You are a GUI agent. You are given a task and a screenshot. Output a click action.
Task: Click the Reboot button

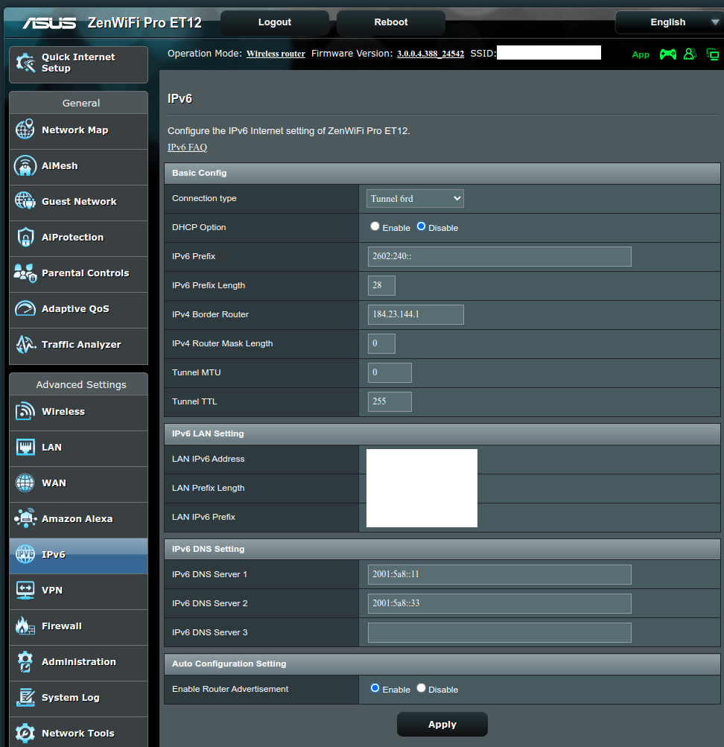(391, 22)
